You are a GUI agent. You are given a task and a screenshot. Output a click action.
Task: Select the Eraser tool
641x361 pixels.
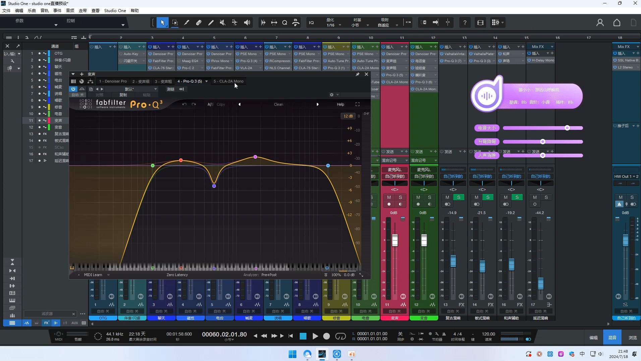[x=199, y=22]
